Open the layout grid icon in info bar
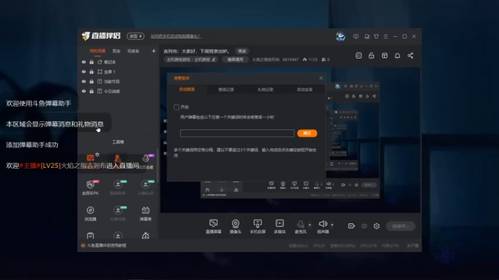The height and width of the screenshot is (280, 499). pyautogui.click(x=385, y=55)
